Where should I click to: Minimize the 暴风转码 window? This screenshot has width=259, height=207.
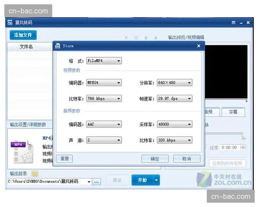pos(241,23)
